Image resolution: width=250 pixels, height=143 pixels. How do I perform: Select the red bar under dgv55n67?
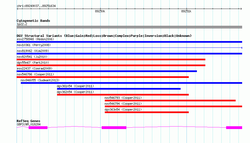pos(111,65)
